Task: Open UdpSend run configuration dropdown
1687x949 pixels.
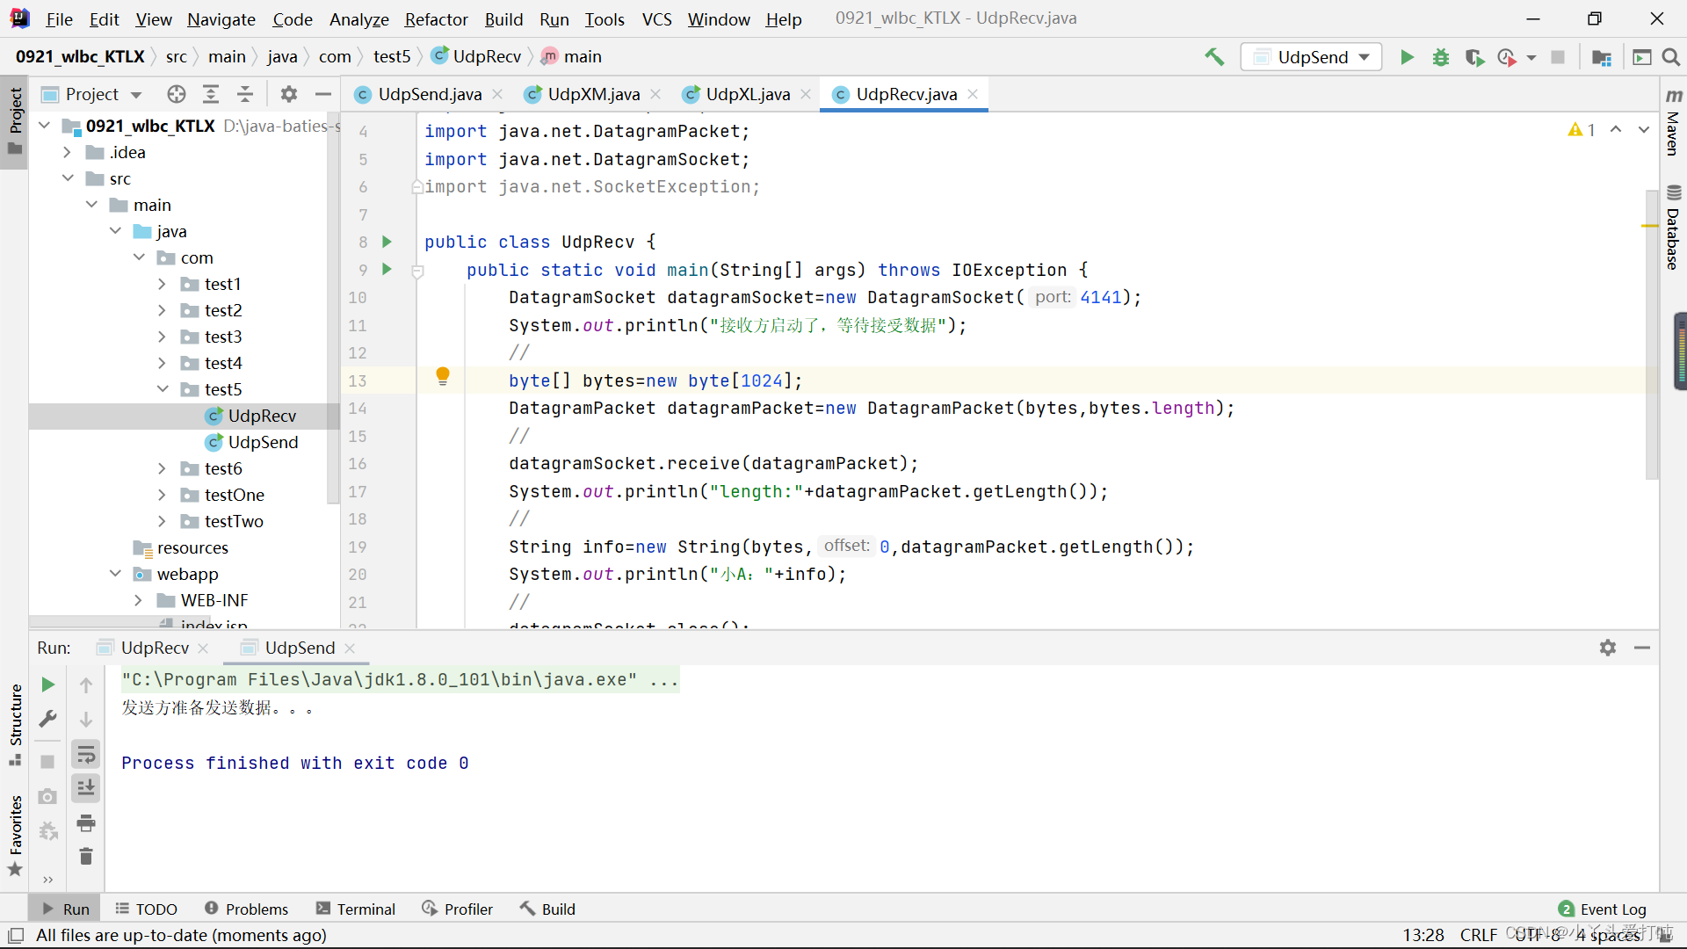Action: click(1311, 57)
